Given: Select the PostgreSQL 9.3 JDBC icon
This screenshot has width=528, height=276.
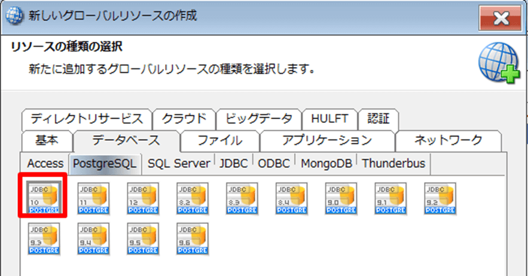Looking at the screenshot, I should (x=44, y=239).
